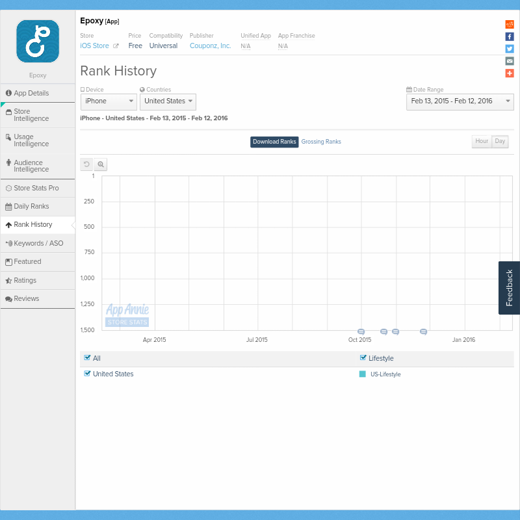The image size is (520, 520).
Task: Open the Featured sidebar item
Action: point(38,262)
